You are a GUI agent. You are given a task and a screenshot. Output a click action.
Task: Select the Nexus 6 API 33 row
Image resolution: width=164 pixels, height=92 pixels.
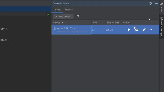pyautogui.click(x=105, y=30)
